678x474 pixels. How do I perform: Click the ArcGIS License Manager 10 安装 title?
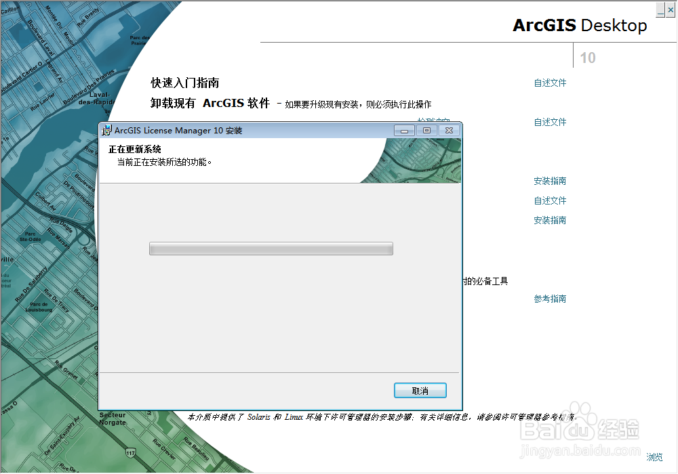(x=178, y=131)
